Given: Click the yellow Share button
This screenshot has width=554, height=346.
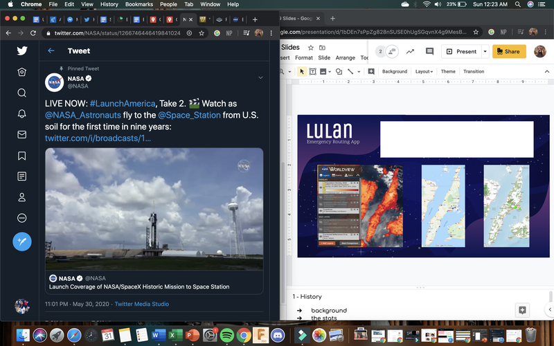Looking at the screenshot, I should [x=509, y=51].
